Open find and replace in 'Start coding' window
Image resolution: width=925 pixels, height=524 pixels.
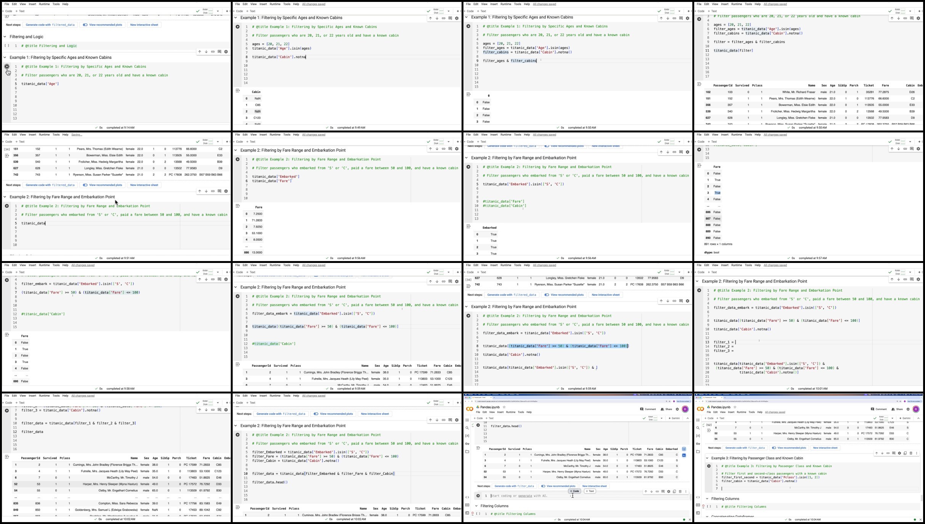click(467, 428)
